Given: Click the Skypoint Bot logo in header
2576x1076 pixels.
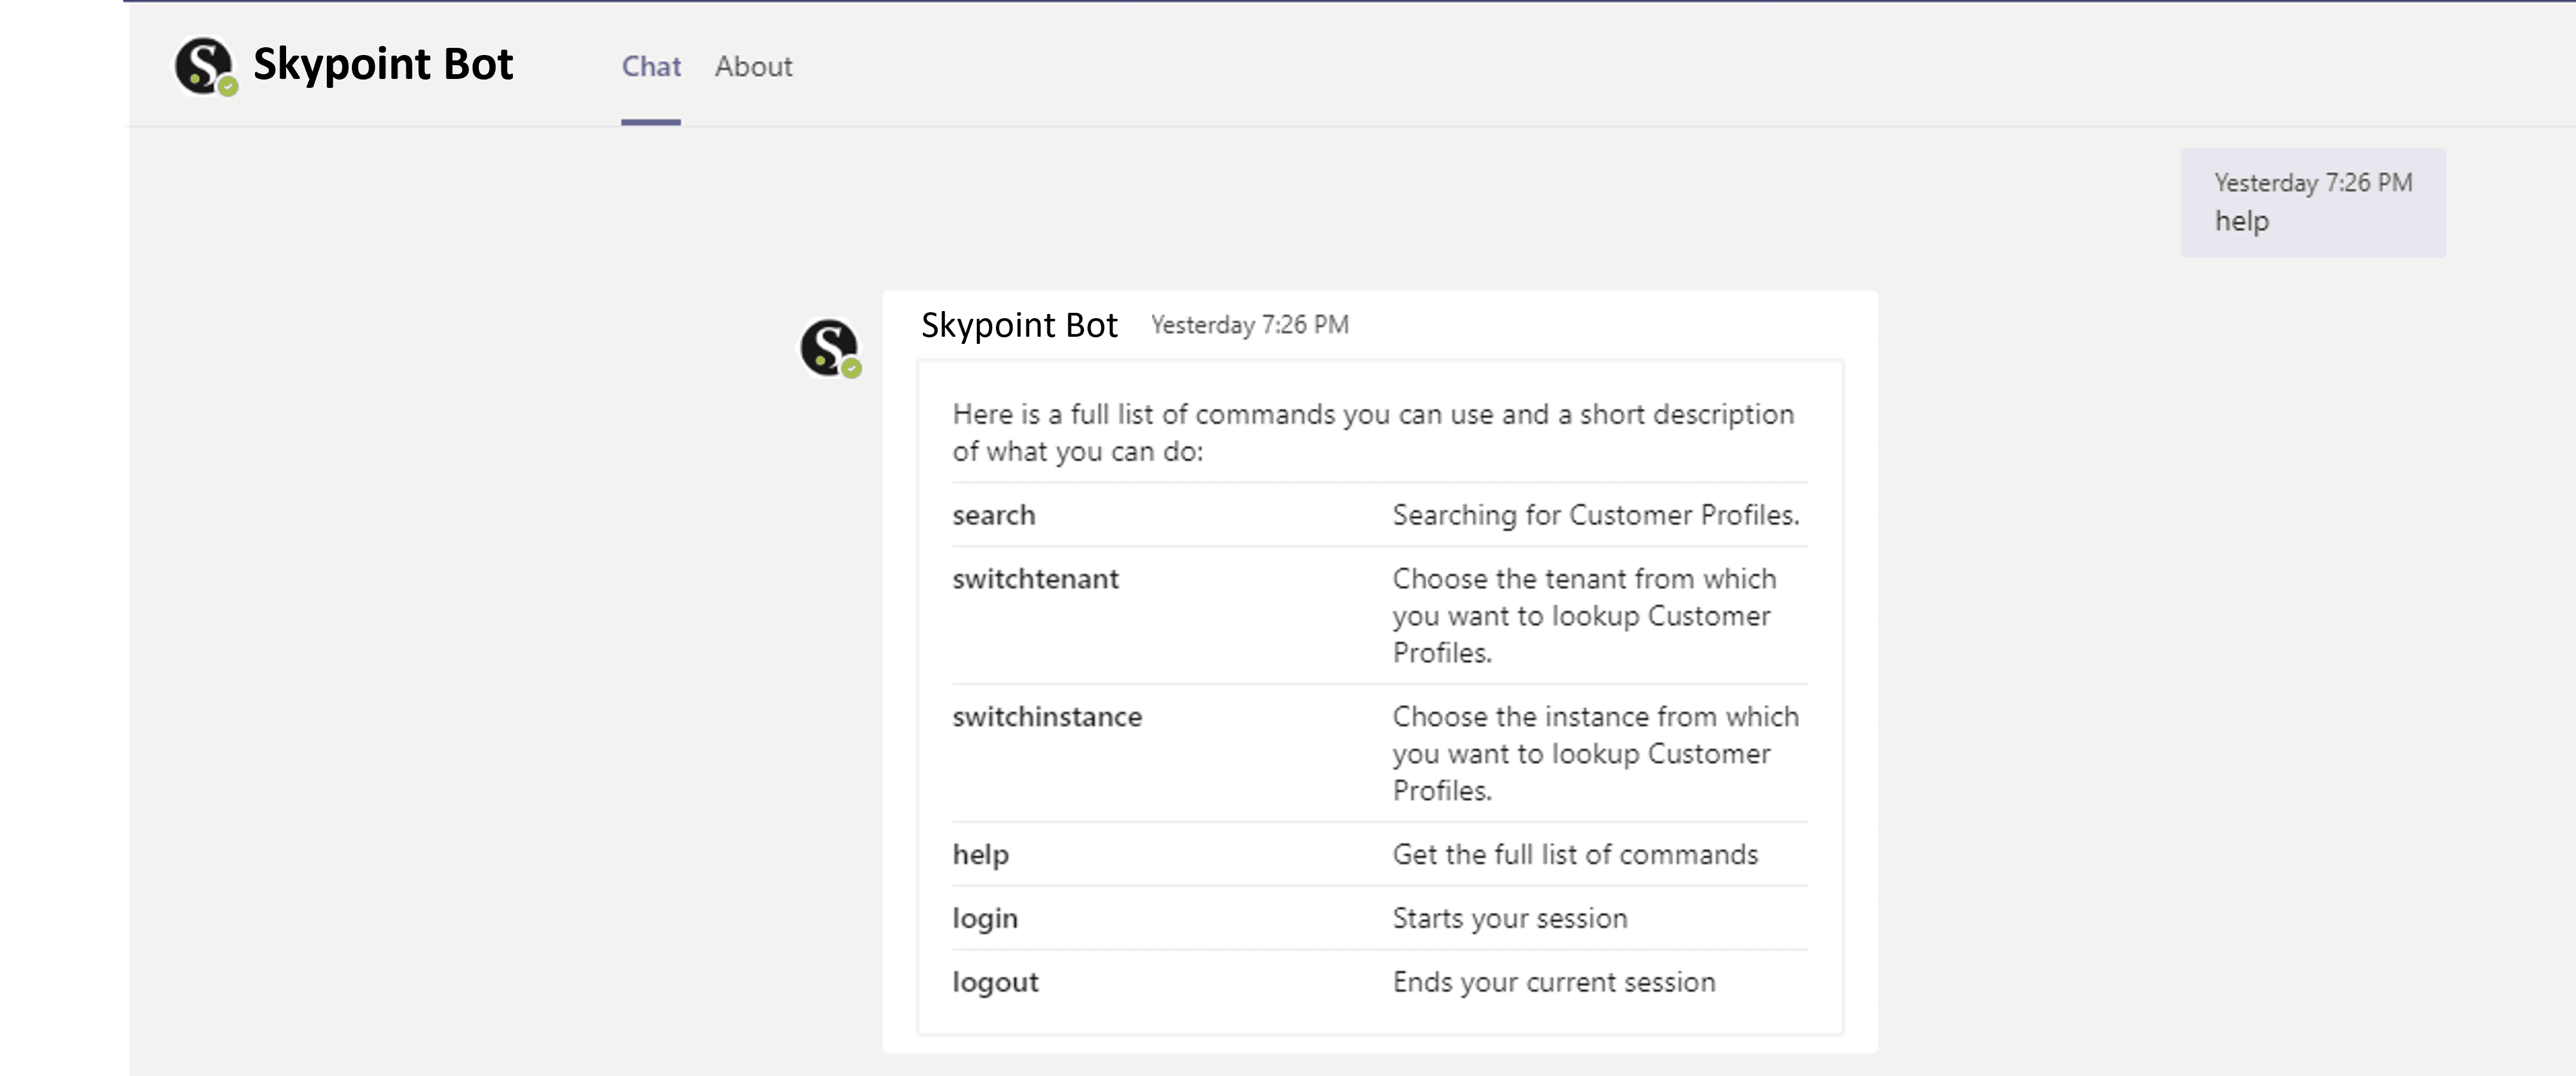Looking at the screenshot, I should [206, 66].
